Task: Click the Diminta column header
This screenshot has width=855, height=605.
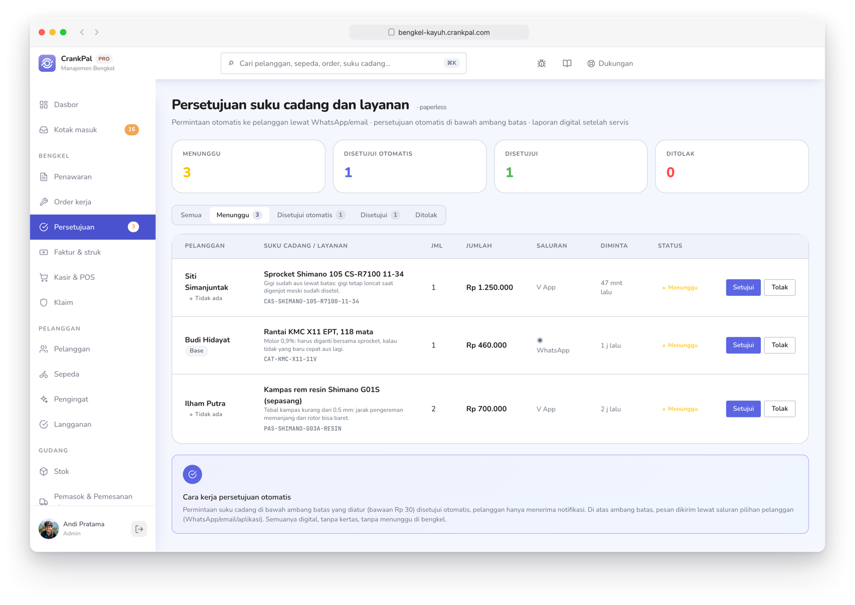Action: pos(614,246)
